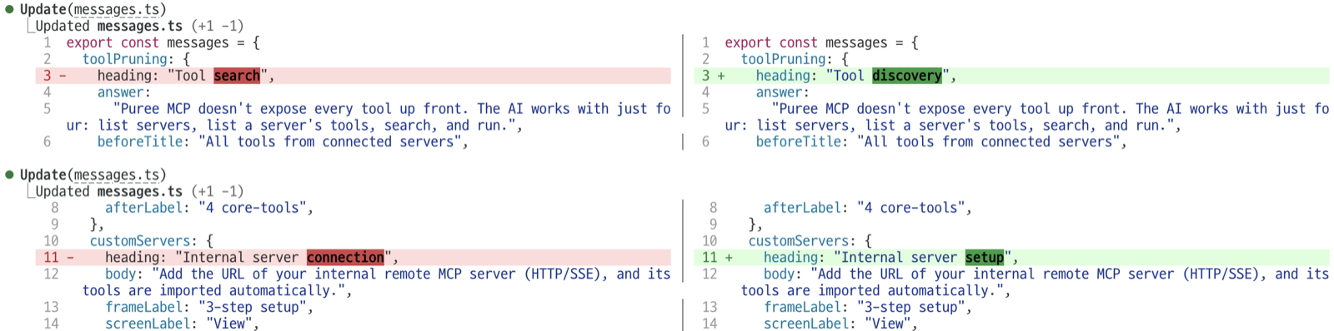Click the Update(messages.ts) title above the customServers diff
The width and height of the screenshot is (1334, 331).
(93, 175)
